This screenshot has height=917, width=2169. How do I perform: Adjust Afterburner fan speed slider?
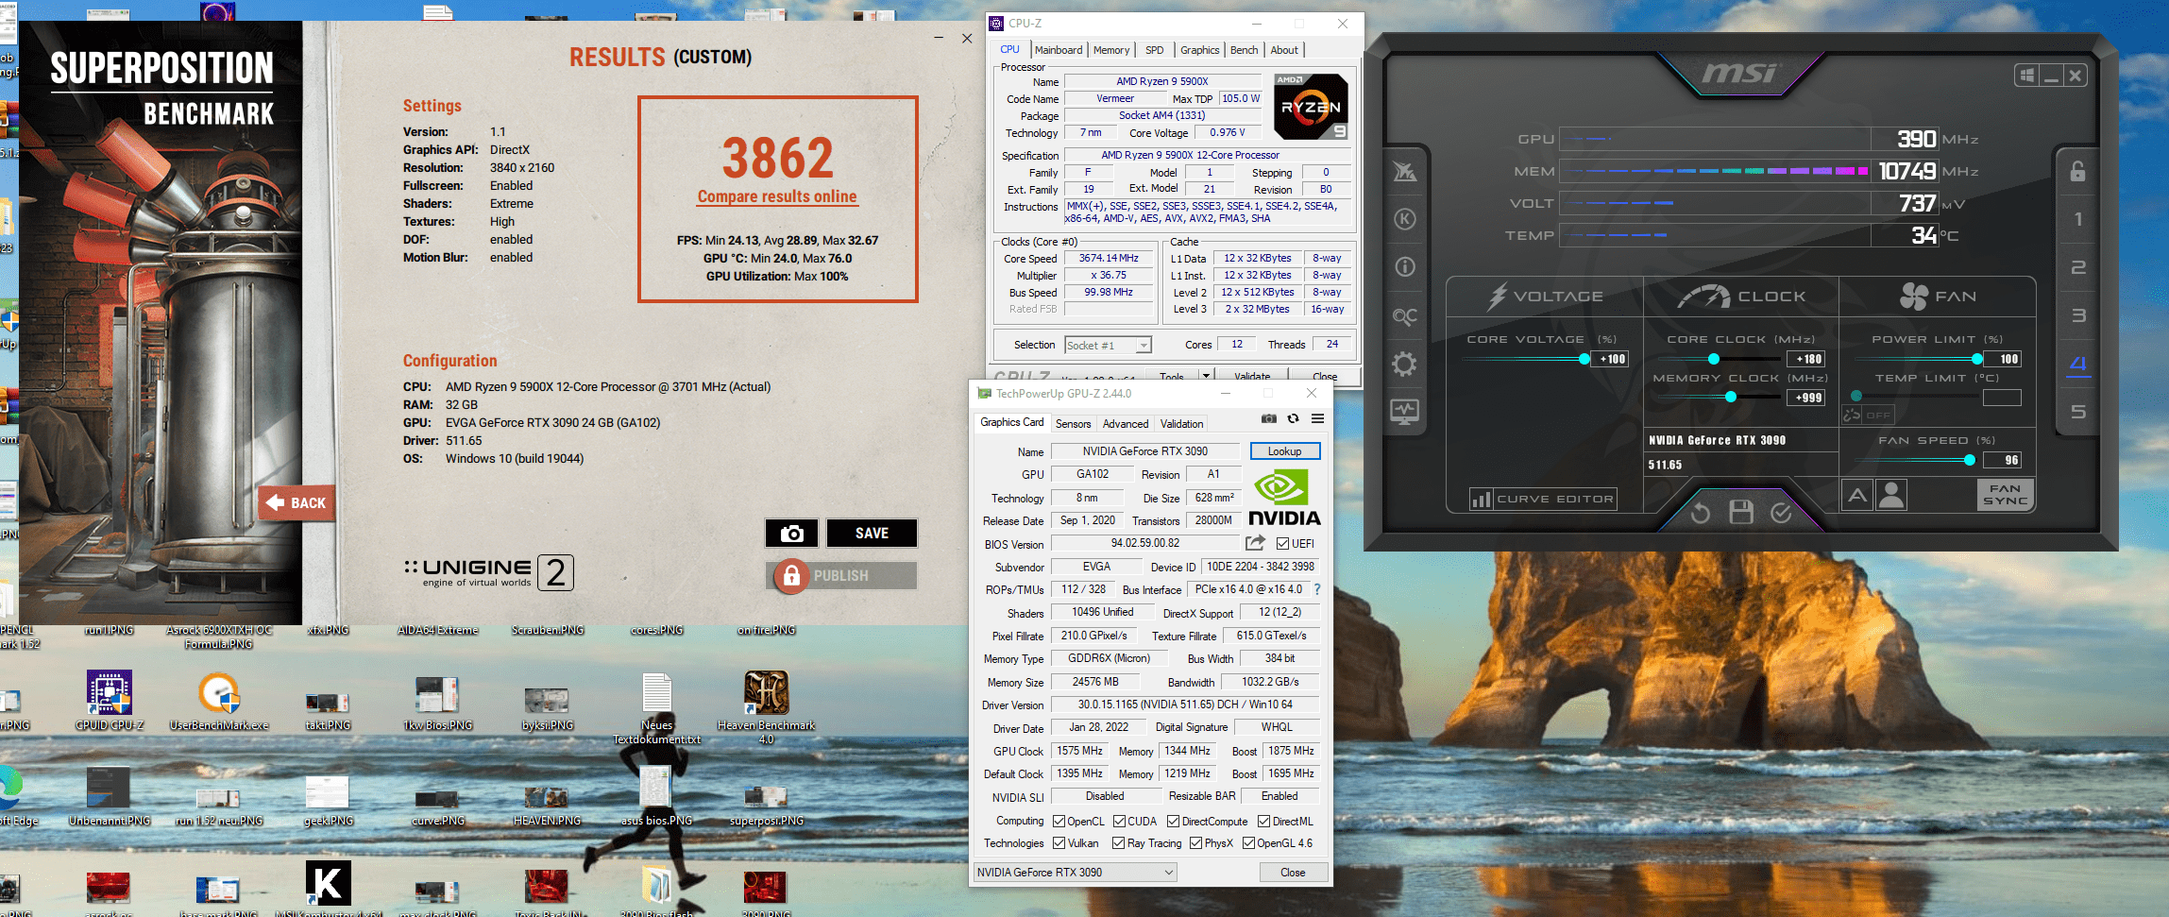coord(1969,460)
